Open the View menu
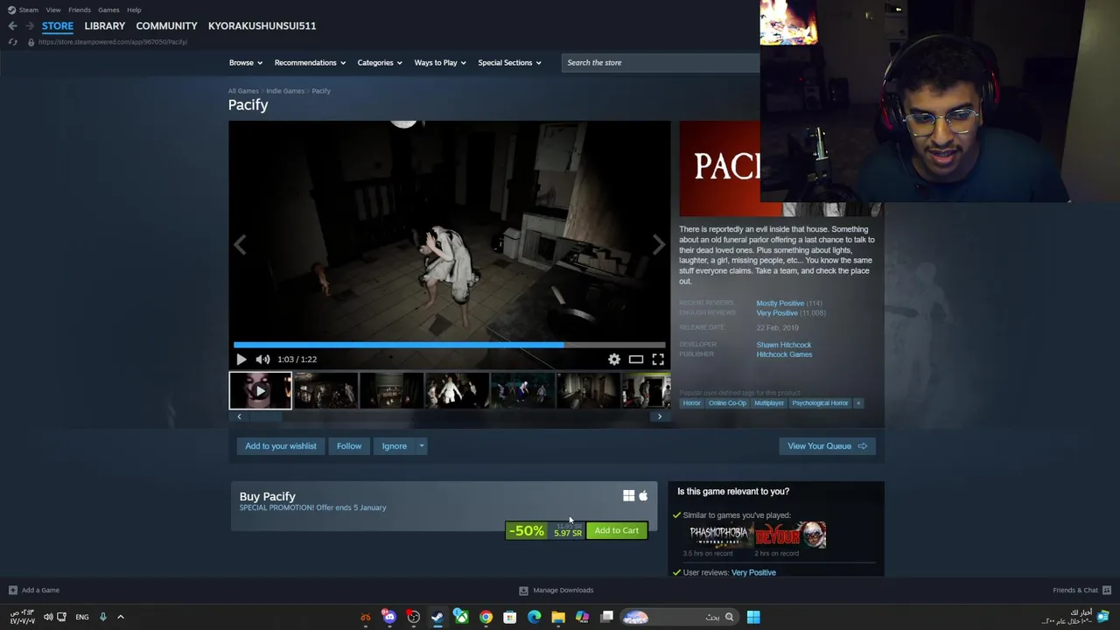The width and height of the screenshot is (1120, 630). click(x=53, y=10)
